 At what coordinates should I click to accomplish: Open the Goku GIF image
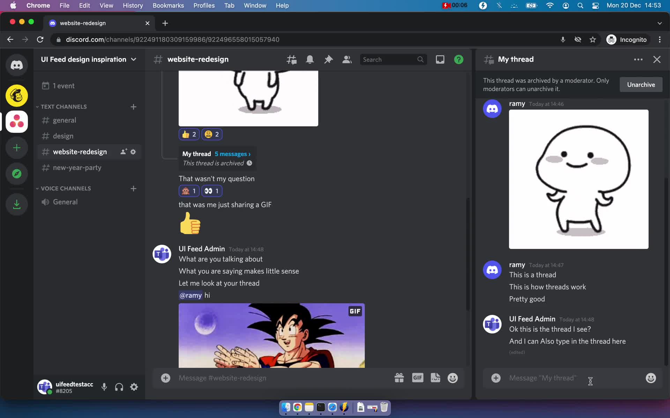pyautogui.click(x=271, y=335)
